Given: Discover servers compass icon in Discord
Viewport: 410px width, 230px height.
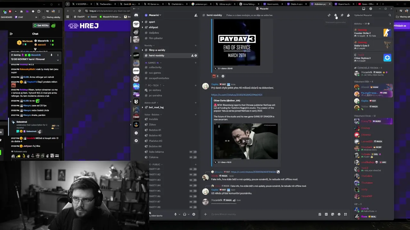Looking at the screenshot, I should [136, 141].
